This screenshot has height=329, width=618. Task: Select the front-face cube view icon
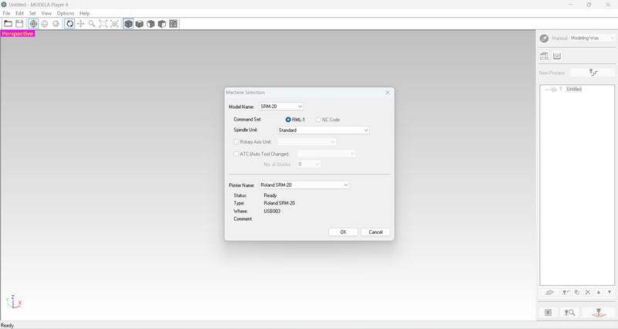click(151, 24)
